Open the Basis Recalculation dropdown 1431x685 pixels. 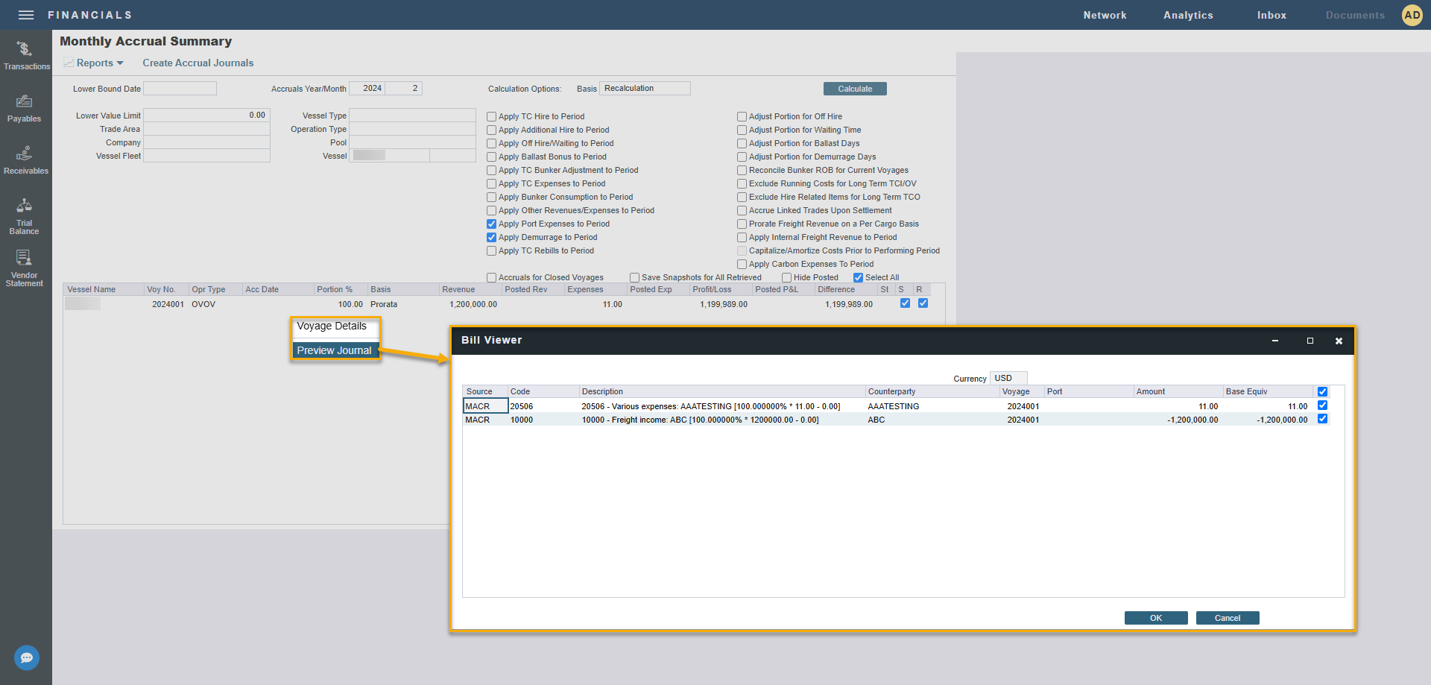(644, 89)
